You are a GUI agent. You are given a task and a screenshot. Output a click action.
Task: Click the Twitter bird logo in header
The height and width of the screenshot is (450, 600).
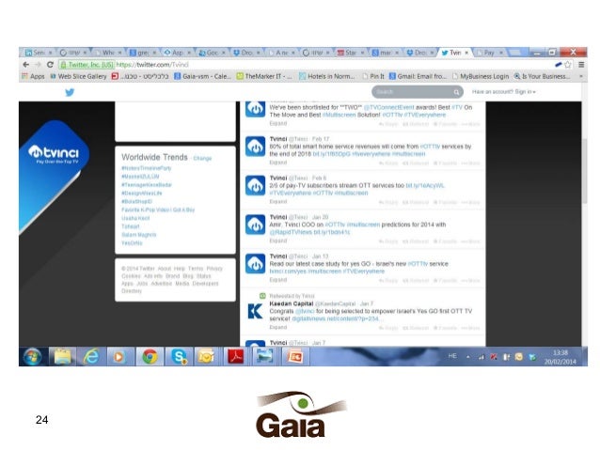pos(70,92)
